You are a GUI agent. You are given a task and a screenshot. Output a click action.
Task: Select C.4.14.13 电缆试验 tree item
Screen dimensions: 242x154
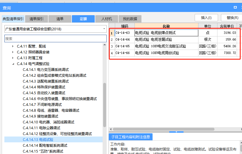tap(38, 140)
